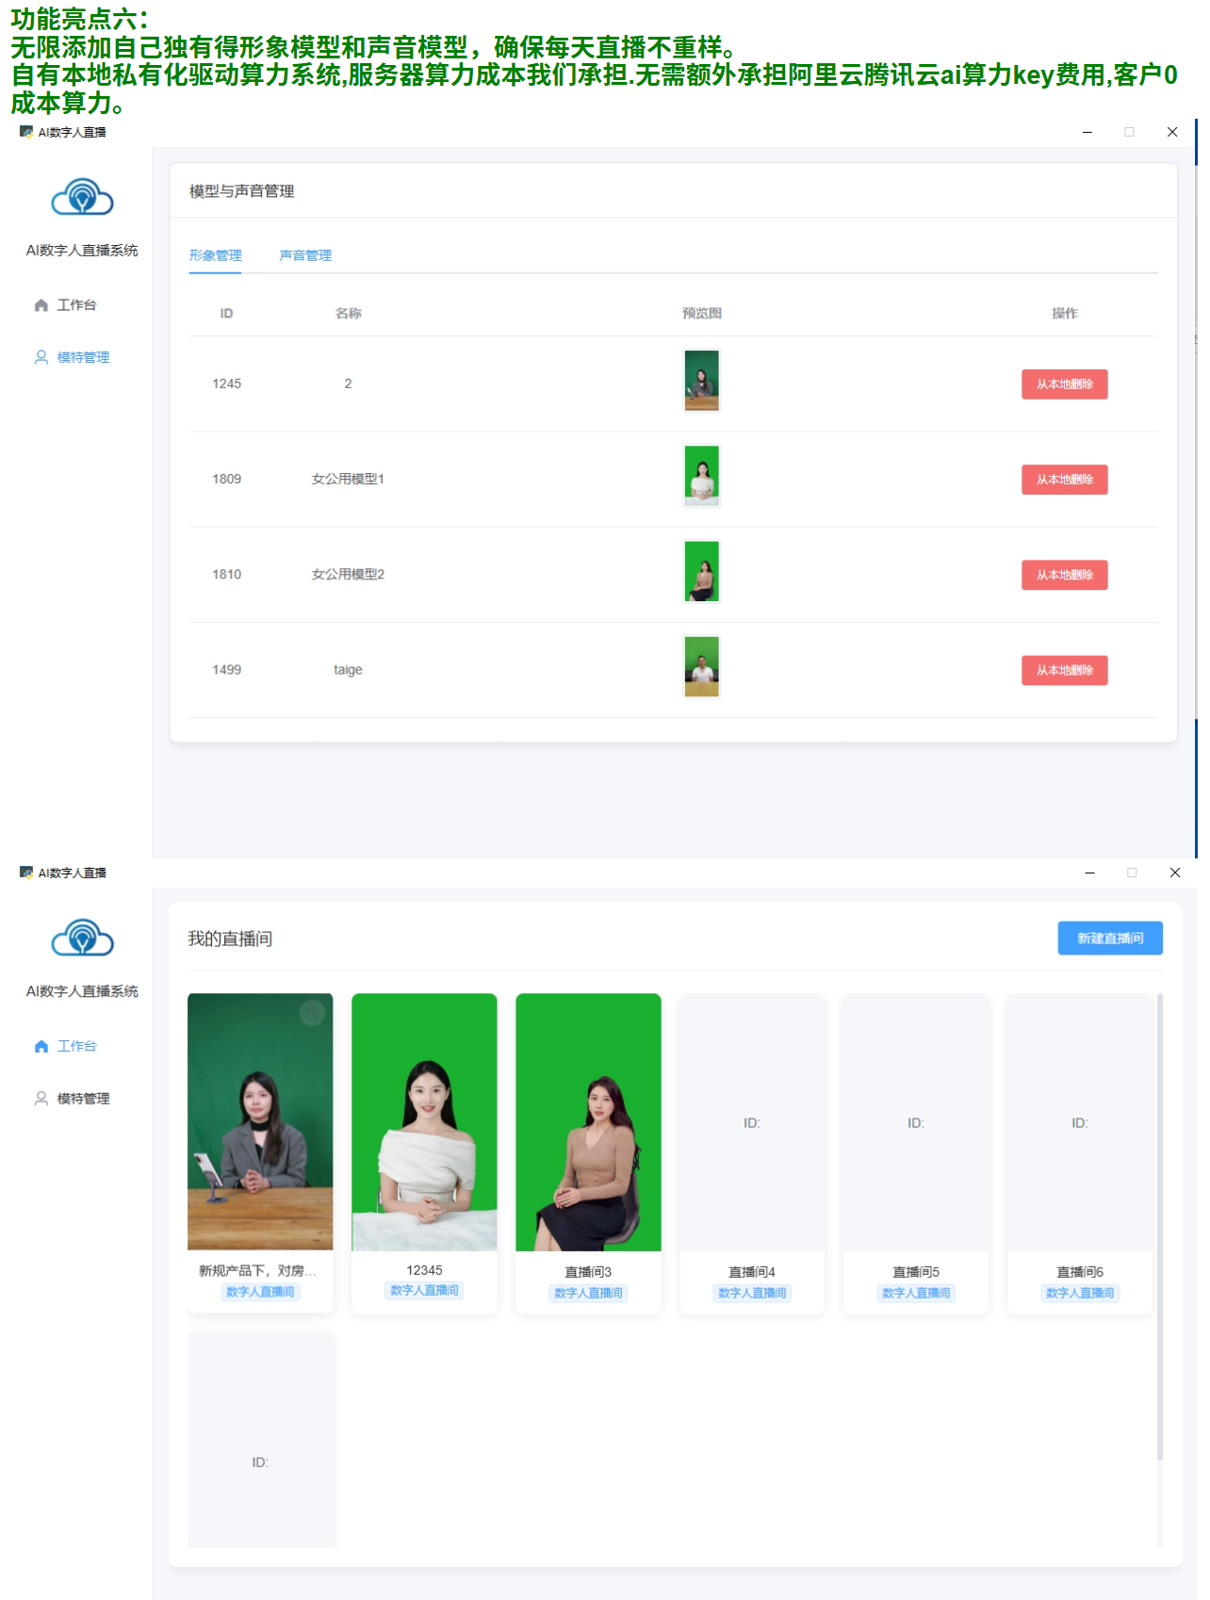Open the preview image of model 1809
This screenshot has width=1210, height=1600.
[x=701, y=476]
